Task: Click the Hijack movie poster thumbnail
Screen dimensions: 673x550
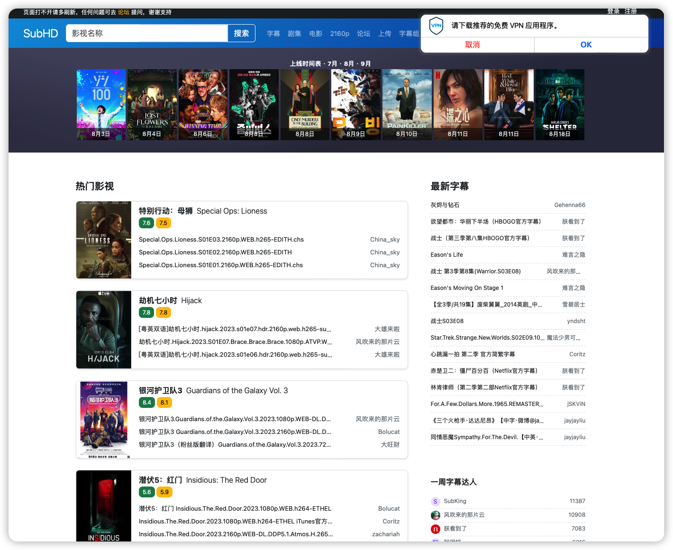Action: 104,329
